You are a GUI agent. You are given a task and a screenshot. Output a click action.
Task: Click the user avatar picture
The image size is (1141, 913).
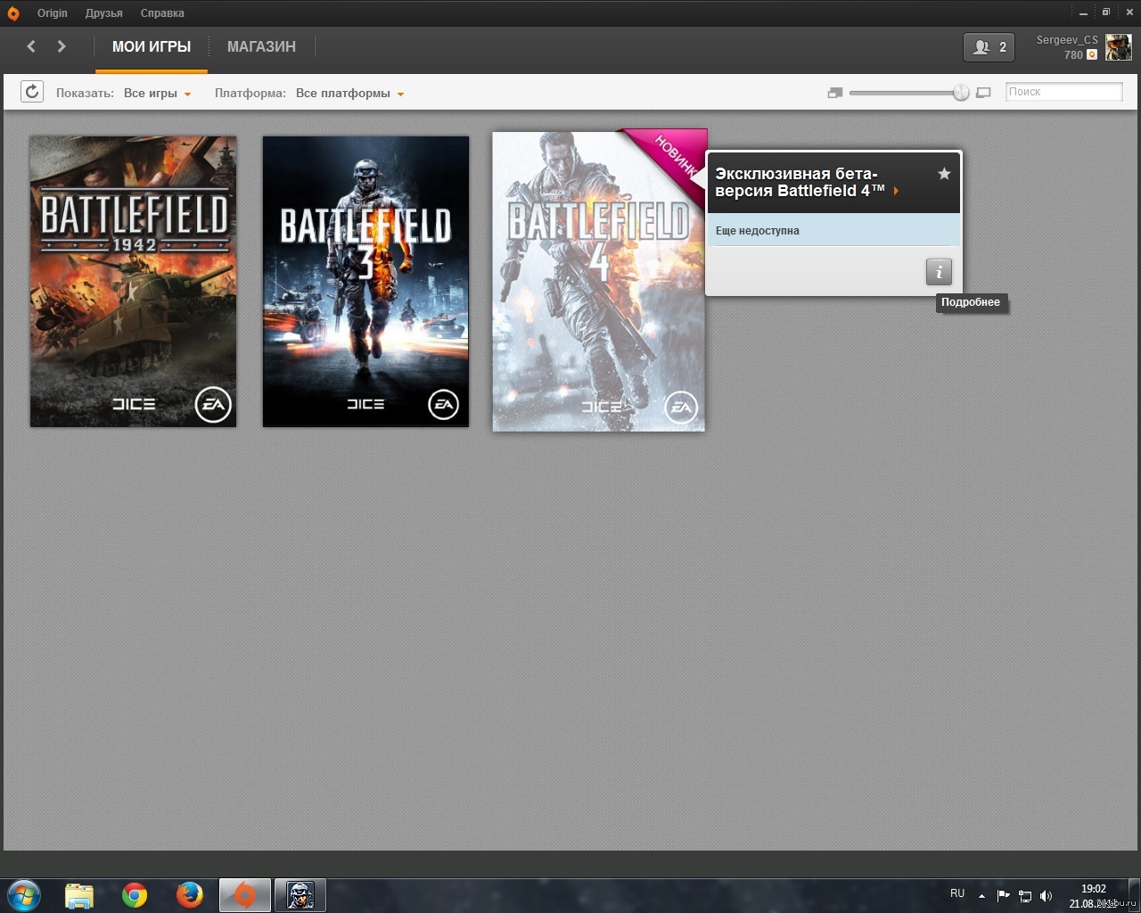point(1119,47)
